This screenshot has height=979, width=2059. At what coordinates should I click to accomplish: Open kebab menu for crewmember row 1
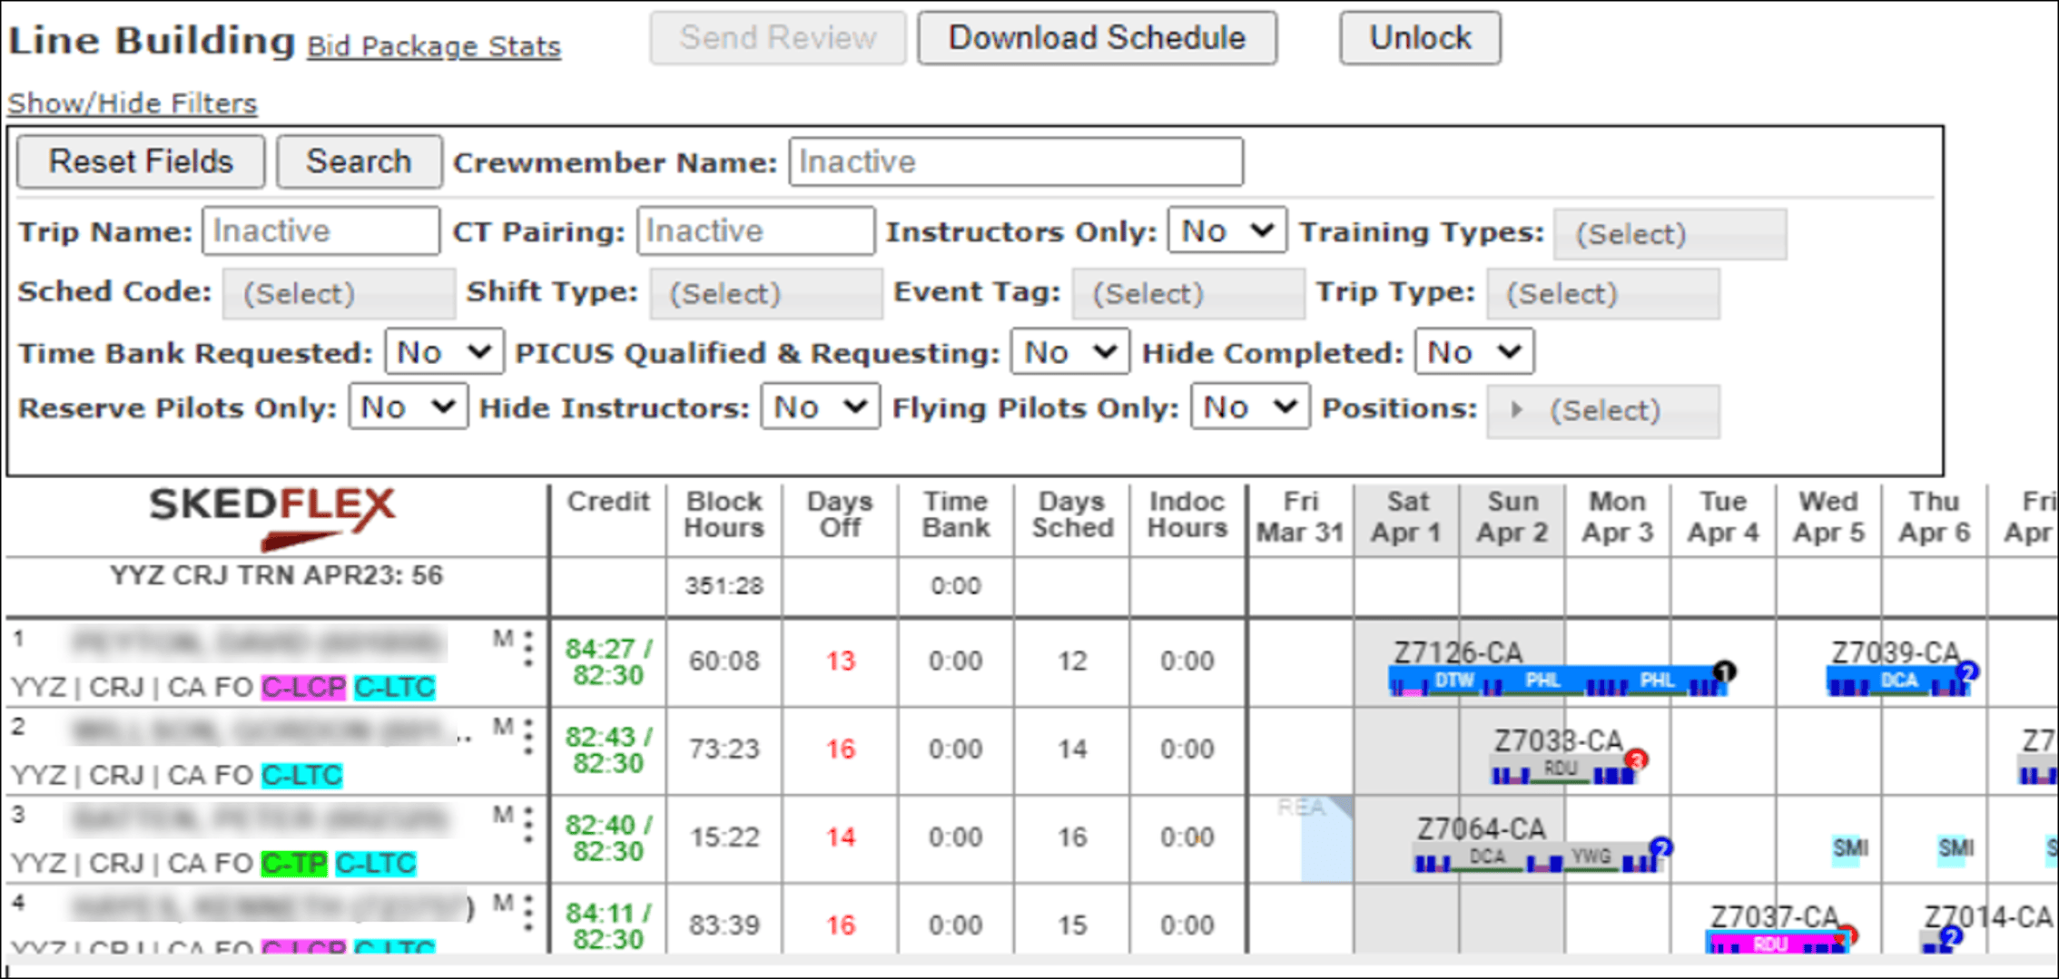click(x=528, y=650)
